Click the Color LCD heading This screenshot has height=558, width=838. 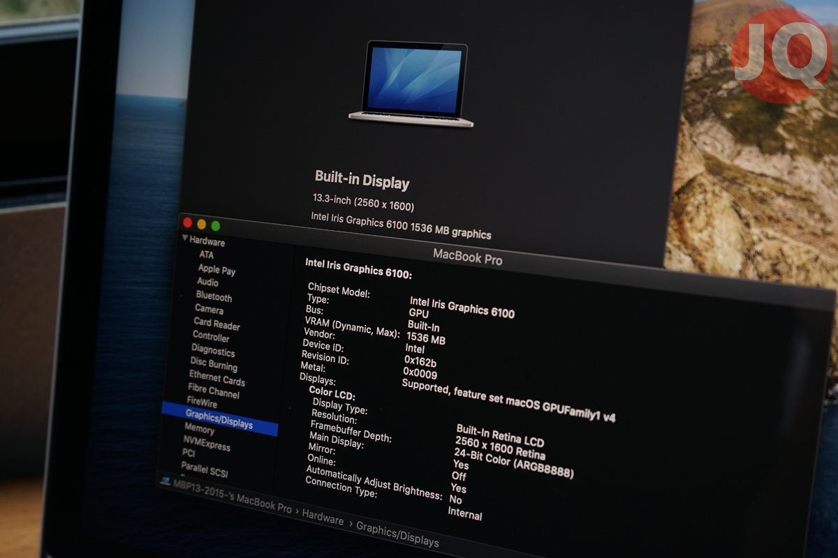point(332,394)
